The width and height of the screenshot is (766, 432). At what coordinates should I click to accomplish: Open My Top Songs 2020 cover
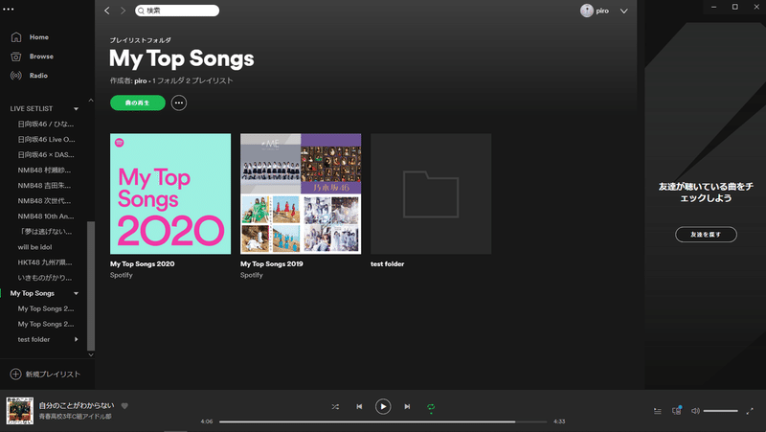click(170, 194)
